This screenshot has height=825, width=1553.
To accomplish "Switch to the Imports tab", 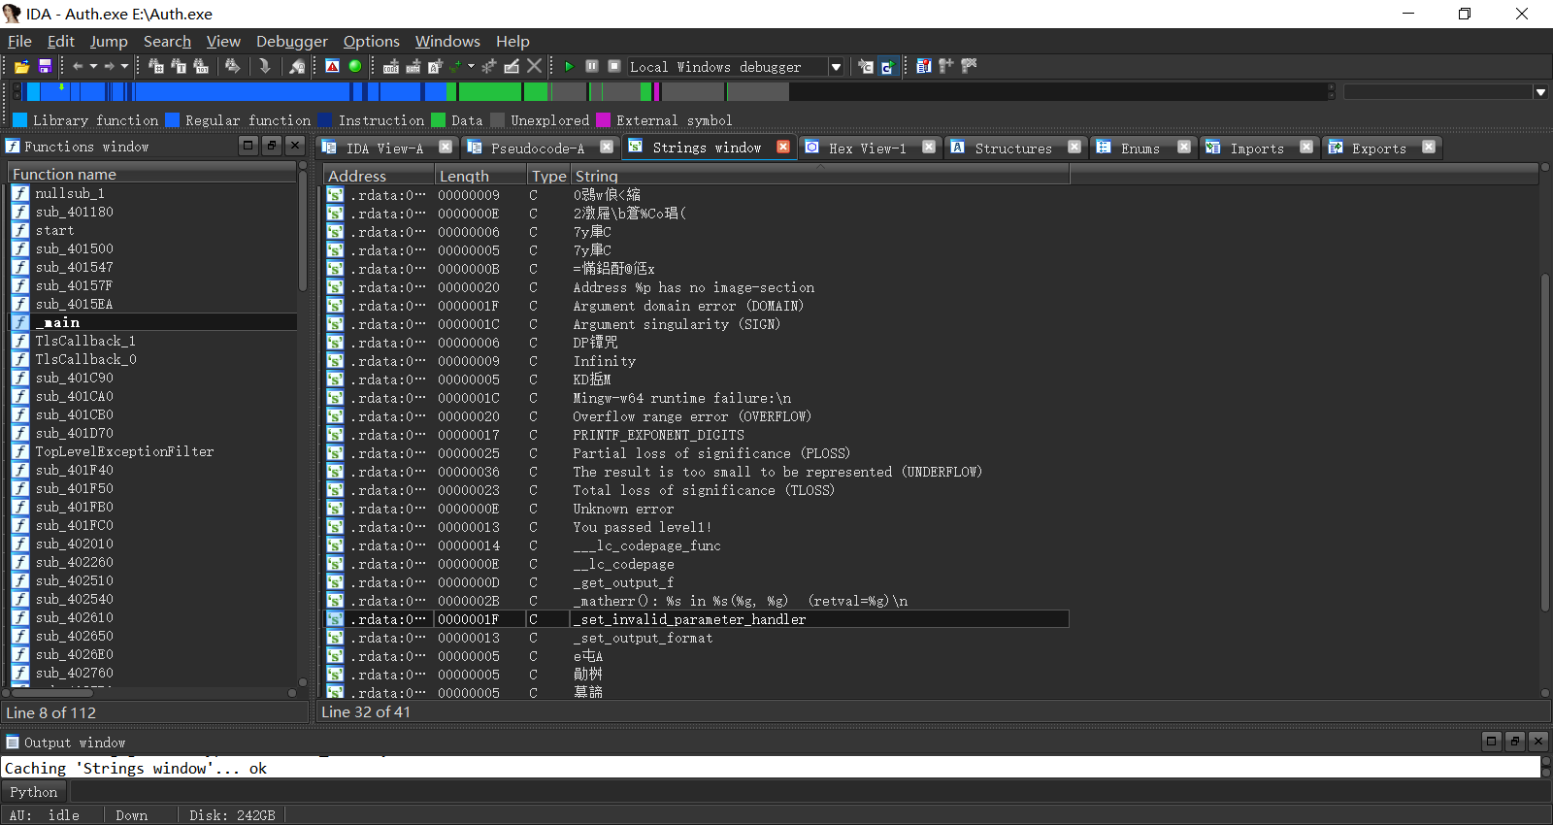I will pyautogui.click(x=1256, y=148).
